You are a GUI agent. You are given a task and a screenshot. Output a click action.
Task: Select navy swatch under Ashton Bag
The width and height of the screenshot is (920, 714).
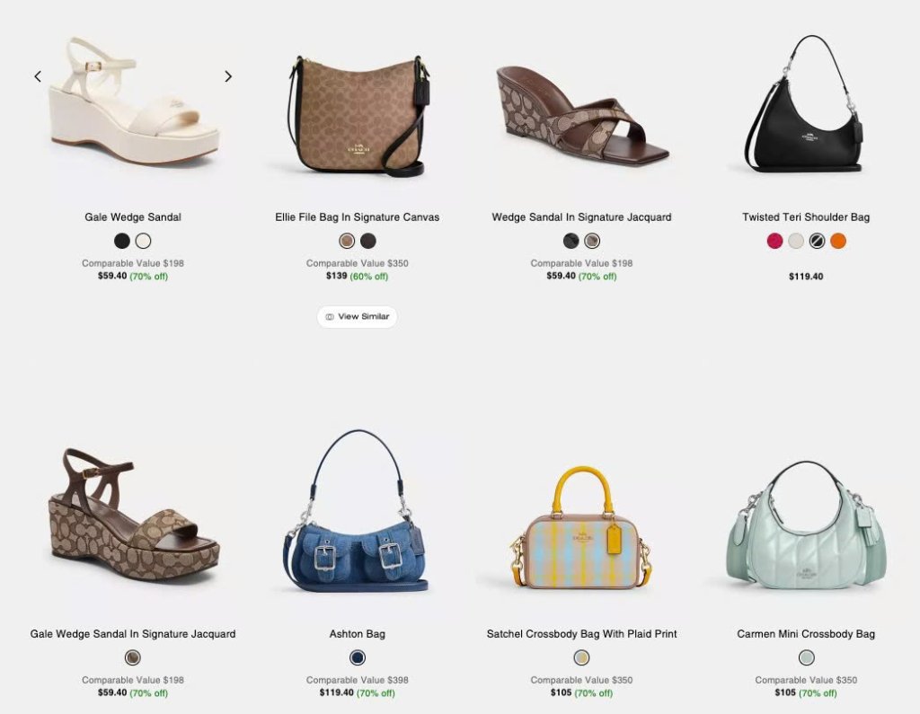pos(358,657)
